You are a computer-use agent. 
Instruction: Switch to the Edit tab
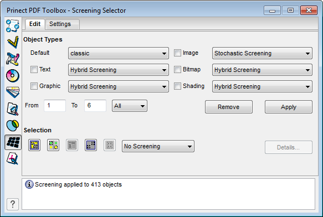pos(35,24)
